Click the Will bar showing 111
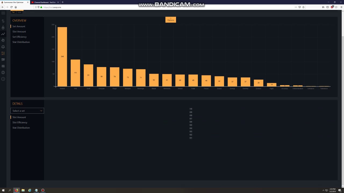The image size is (344, 193). (x=75, y=73)
